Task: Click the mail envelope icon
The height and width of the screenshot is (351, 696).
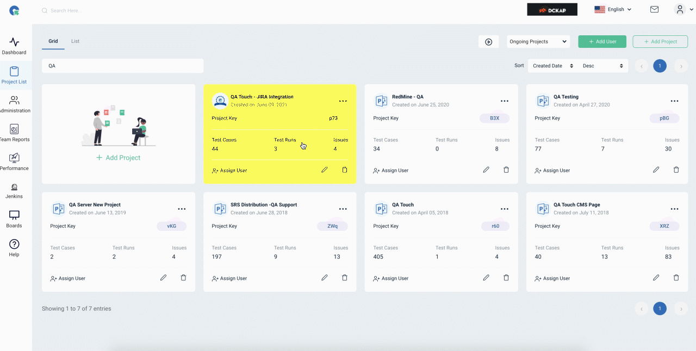Action: (654, 9)
